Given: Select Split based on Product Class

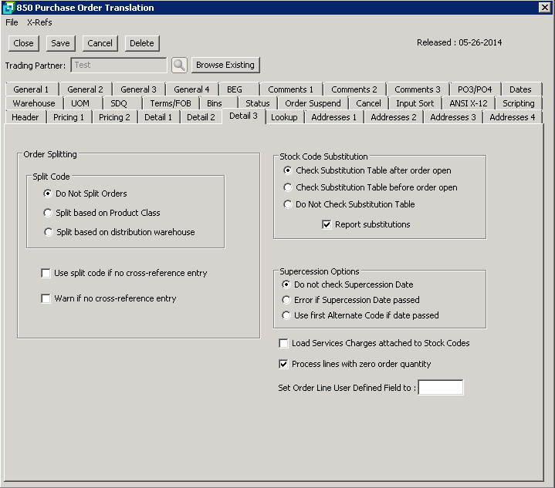Looking at the screenshot, I should coord(49,213).
